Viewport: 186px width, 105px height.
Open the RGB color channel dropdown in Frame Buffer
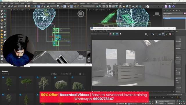pyautogui.click(x=100, y=34)
